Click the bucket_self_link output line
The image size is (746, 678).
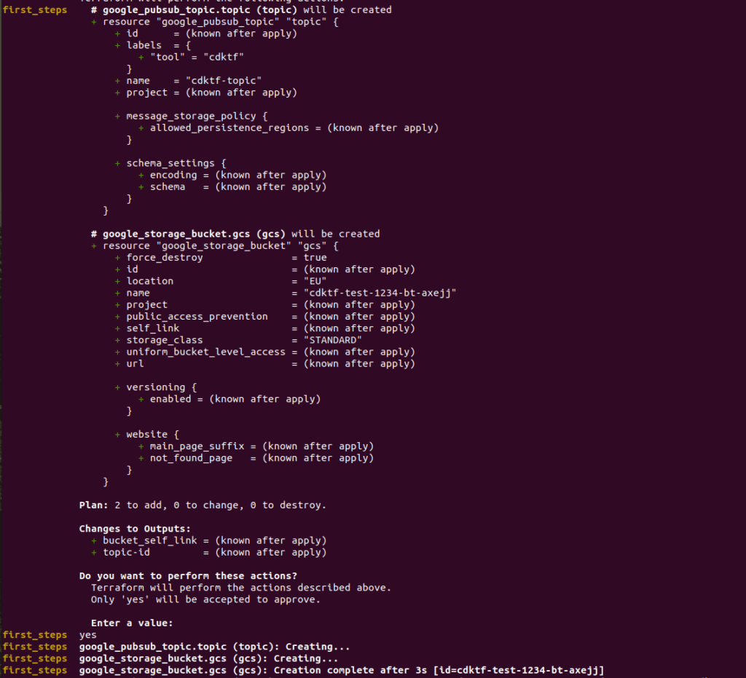[209, 540]
